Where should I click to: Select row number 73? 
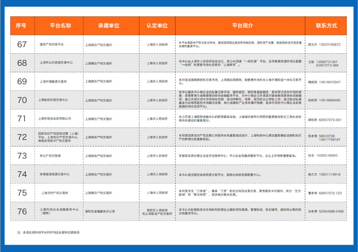[x=22, y=156]
